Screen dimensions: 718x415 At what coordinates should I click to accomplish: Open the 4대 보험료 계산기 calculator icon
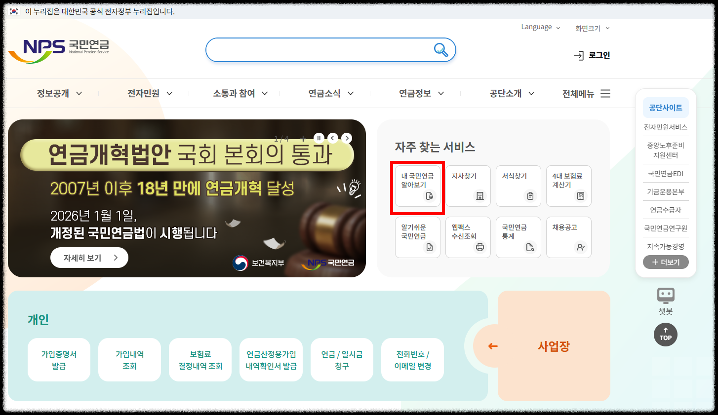pyautogui.click(x=568, y=186)
